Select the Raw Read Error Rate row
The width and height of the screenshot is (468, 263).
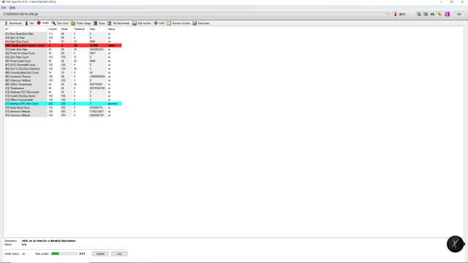[x=63, y=34]
